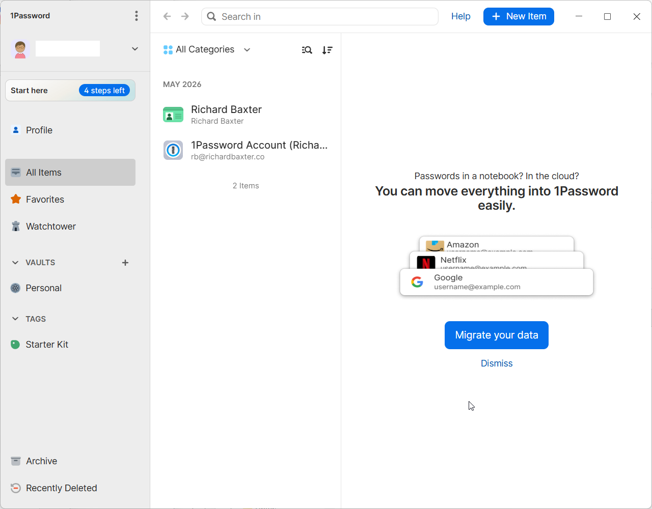
Task: Create a New Item
Action: click(519, 16)
